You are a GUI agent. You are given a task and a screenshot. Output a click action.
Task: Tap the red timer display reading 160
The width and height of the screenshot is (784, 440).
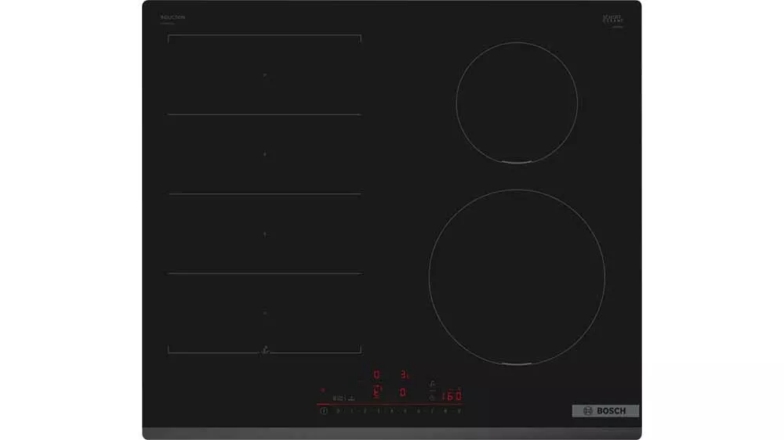[451, 396]
